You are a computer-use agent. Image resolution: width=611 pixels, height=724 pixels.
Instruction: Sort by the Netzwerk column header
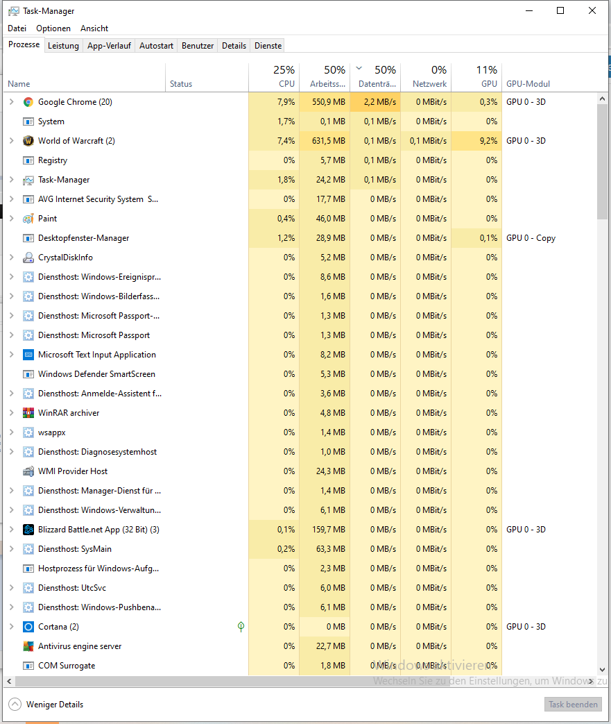point(426,77)
